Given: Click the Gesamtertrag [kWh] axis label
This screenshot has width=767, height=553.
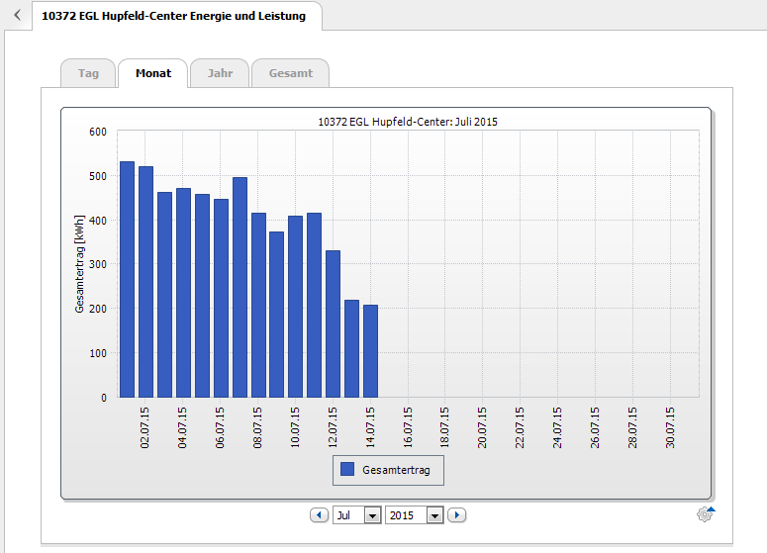Looking at the screenshot, I should tap(80, 263).
